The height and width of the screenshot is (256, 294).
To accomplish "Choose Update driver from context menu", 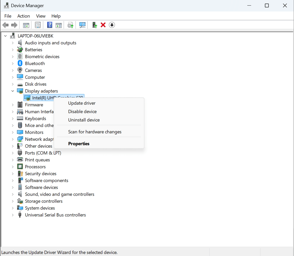I will coord(82,103).
